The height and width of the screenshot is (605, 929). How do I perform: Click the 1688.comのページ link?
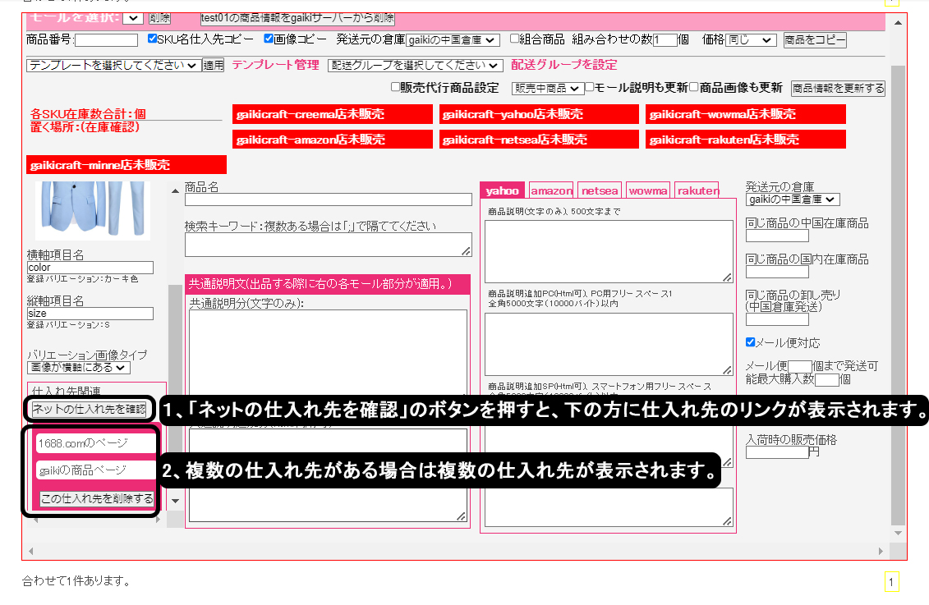click(83, 443)
